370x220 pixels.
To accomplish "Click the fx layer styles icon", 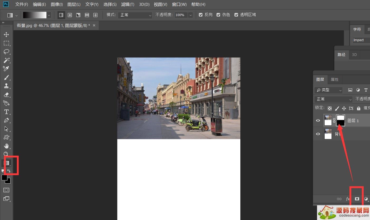I will [348, 199].
